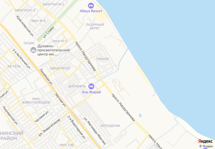
Task: Click the АК-ГЁЛЬ district label
Action: (14, 67)
